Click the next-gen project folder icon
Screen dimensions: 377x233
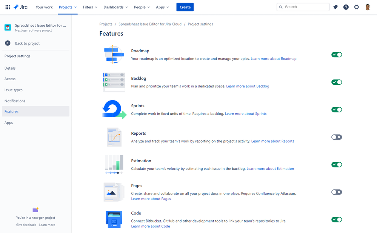[x=35, y=210]
